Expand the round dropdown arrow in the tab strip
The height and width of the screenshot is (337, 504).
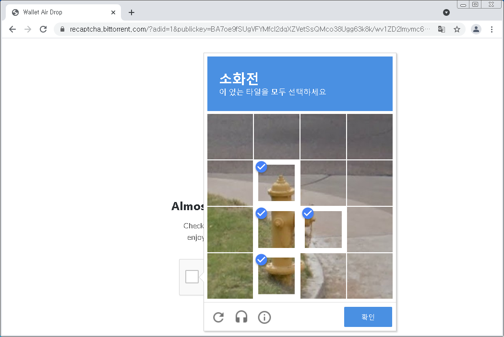(x=446, y=12)
